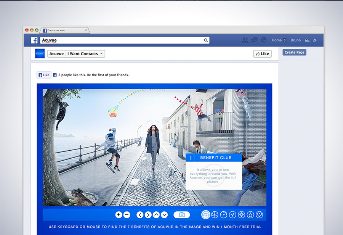
Task: Click the BENEFIT CLUE header
Action: (214, 158)
